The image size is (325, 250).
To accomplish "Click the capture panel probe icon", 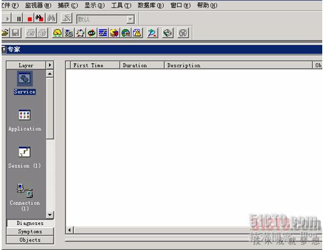I will point(152,33).
